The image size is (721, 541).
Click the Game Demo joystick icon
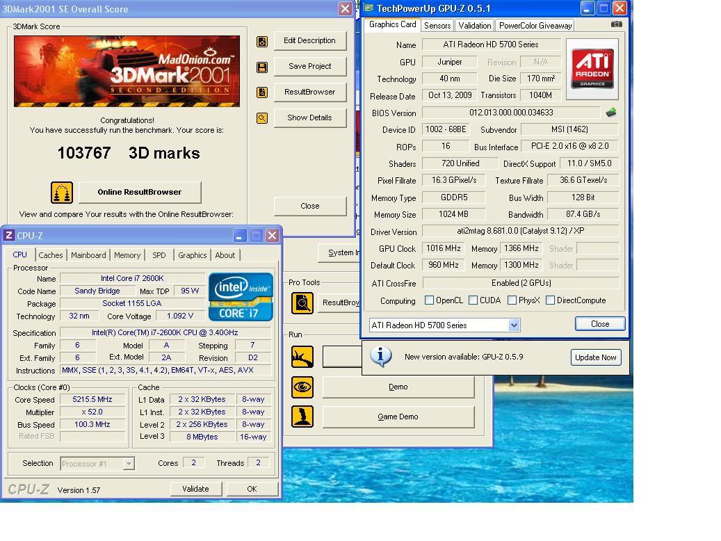pos(302,417)
